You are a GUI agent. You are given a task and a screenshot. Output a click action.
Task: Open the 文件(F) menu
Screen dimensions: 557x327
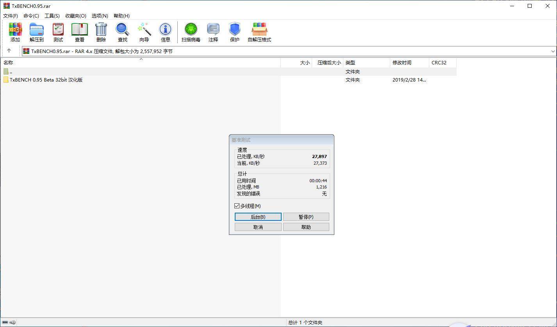tap(11, 16)
